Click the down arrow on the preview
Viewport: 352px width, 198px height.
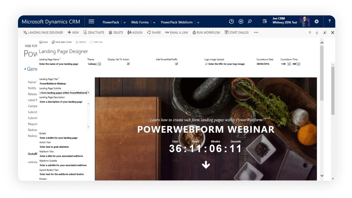pos(206,165)
